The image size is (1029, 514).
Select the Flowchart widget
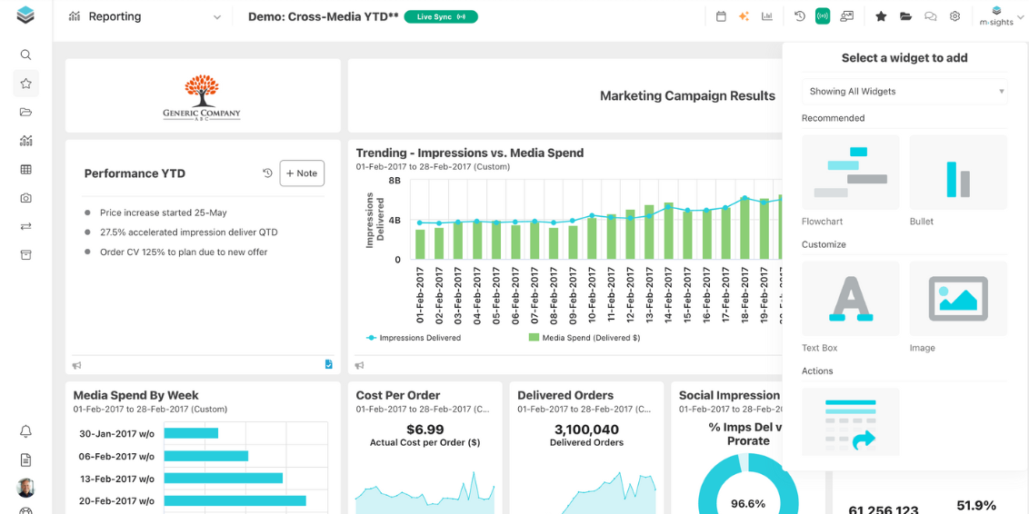[x=850, y=173]
